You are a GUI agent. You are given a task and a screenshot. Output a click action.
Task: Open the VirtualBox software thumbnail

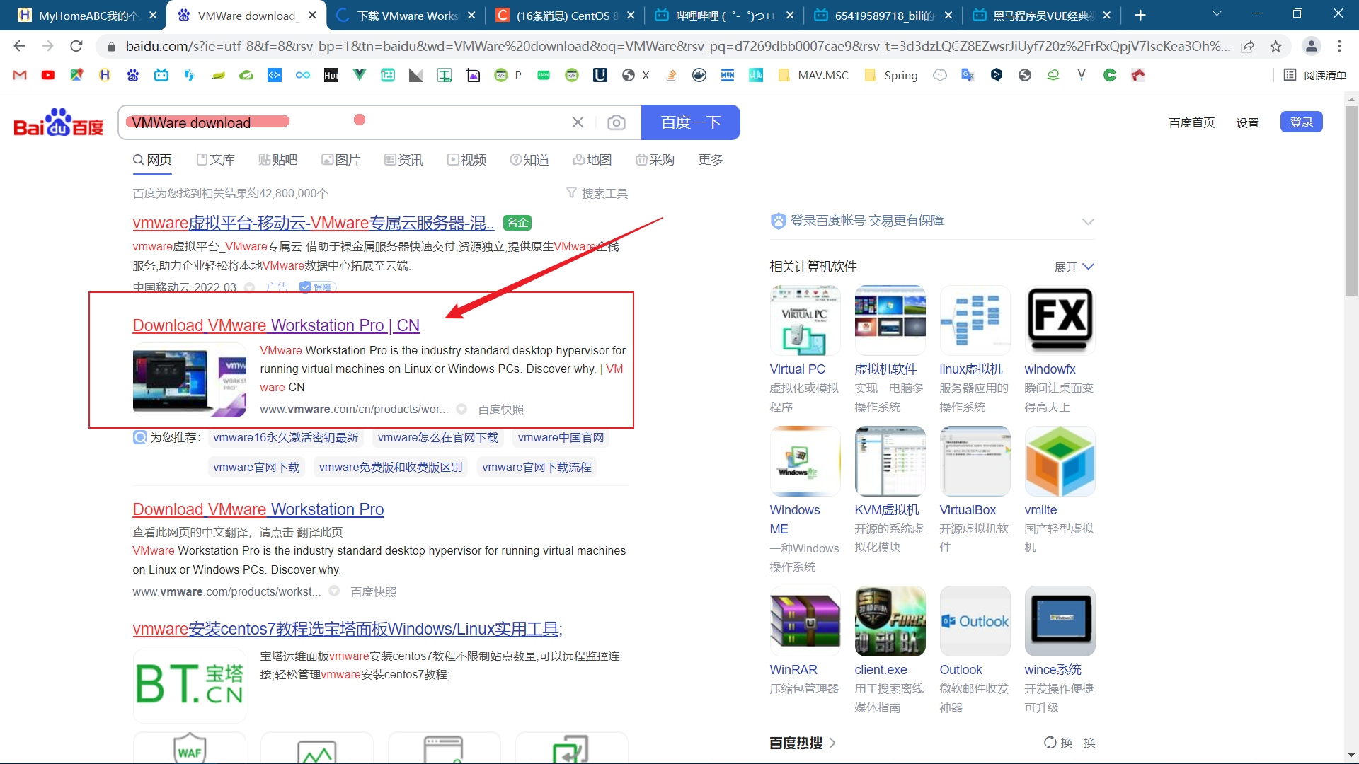point(975,461)
